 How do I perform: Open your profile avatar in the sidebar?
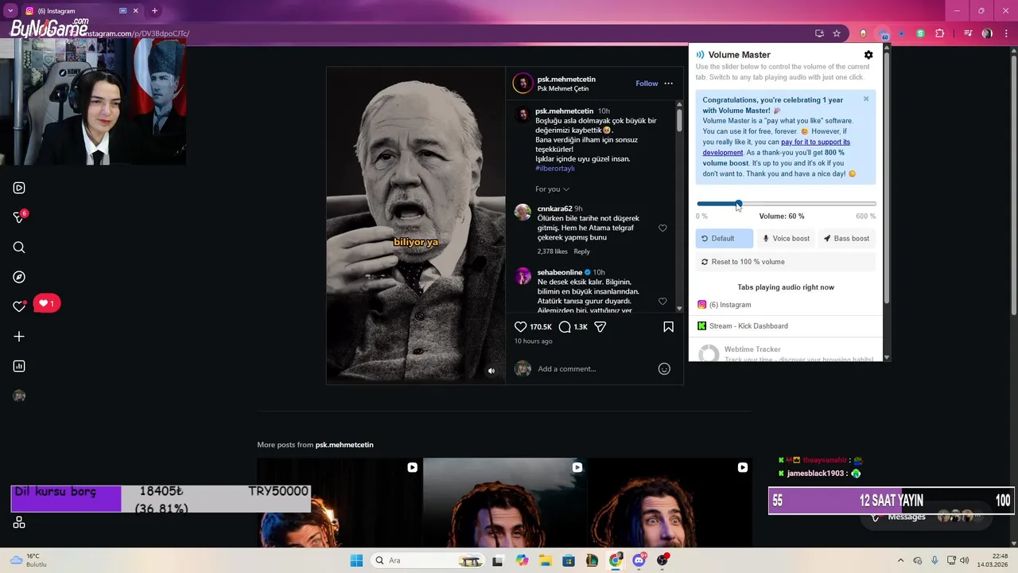click(19, 396)
